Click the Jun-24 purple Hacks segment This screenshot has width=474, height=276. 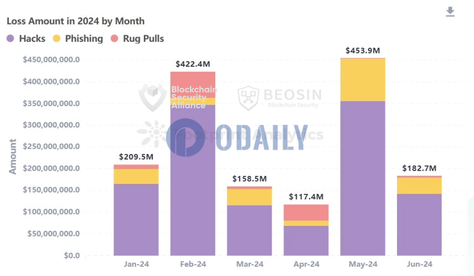pyautogui.click(x=419, y=225)
